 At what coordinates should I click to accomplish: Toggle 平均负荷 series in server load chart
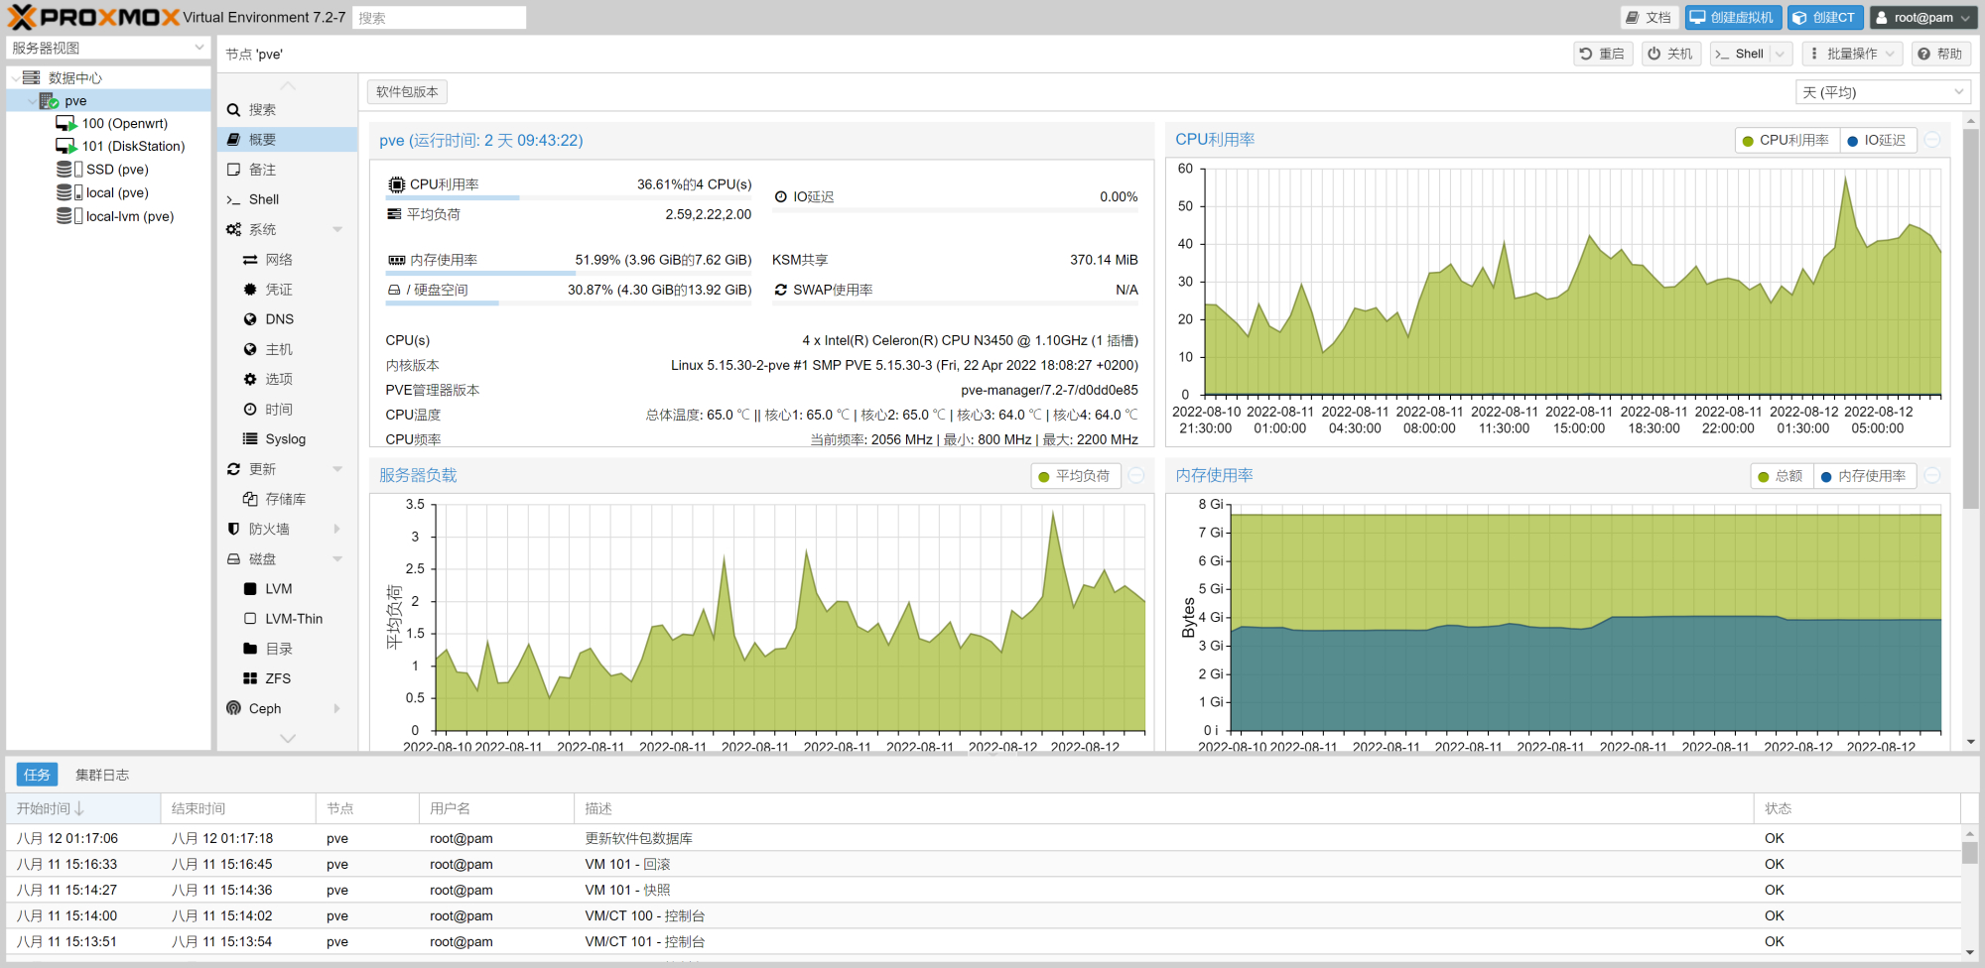click(x=1074, y=476)
